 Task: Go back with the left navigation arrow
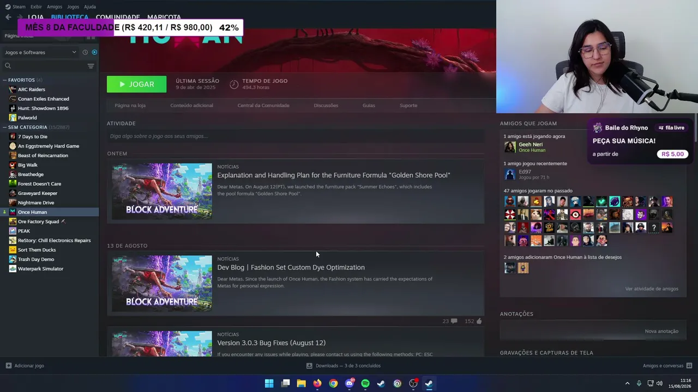[8, 17]
